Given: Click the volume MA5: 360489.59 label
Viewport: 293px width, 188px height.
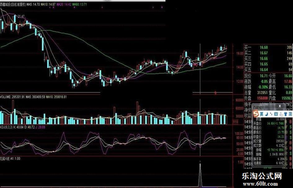Looking at the screenshot, I should click(x=36, y=97).
